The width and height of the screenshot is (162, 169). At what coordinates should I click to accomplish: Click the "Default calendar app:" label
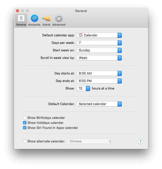coord(58,35)
